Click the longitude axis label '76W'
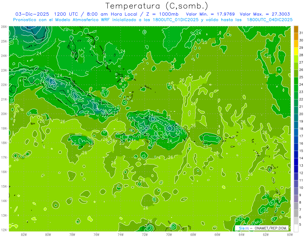Screen dimensions: 308x238 [x=97, y=234]
